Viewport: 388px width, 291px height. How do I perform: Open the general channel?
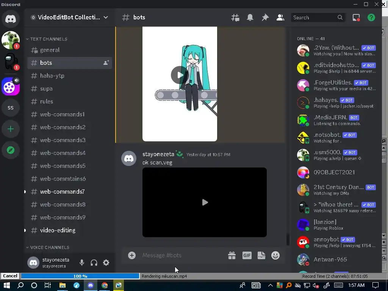point(70,50)
